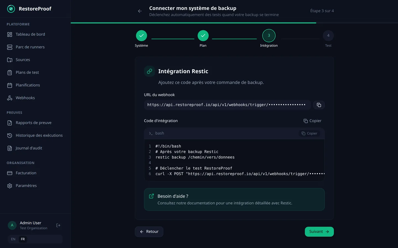The image size is (398, 248).
Task: Click the RestoreProof logo icon
Action: pos(11,9)
